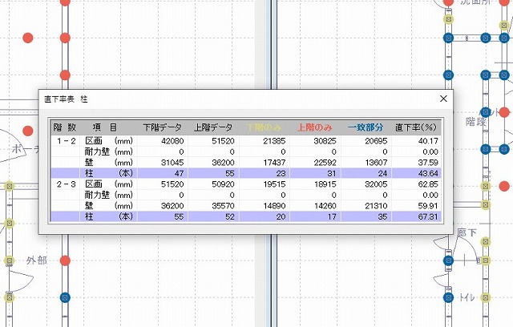513x327 pixels.
Task: Close the 直下率表 柱 dialog
Action: [442, 99]
